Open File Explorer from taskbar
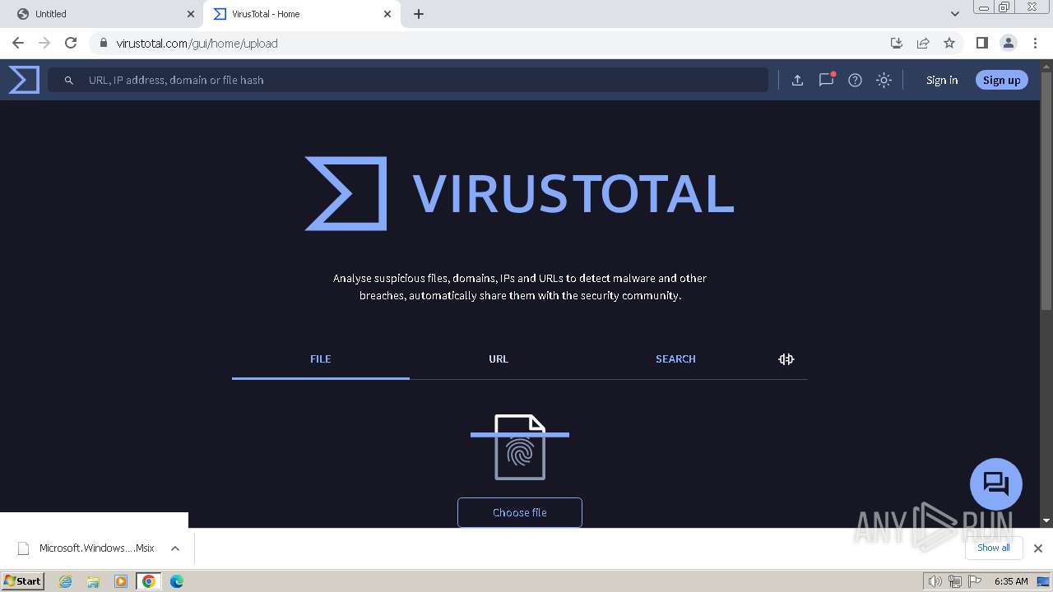 click(x=93, y=581)
